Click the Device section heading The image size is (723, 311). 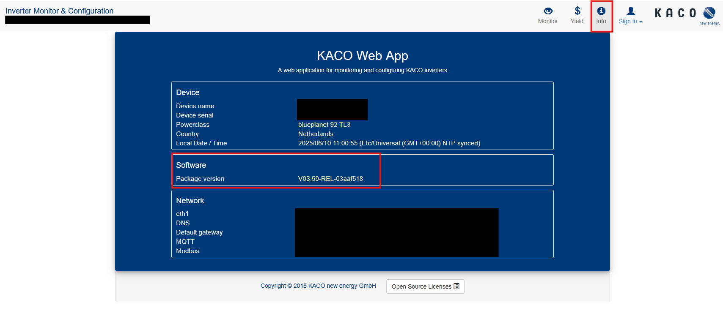(187, 93)
